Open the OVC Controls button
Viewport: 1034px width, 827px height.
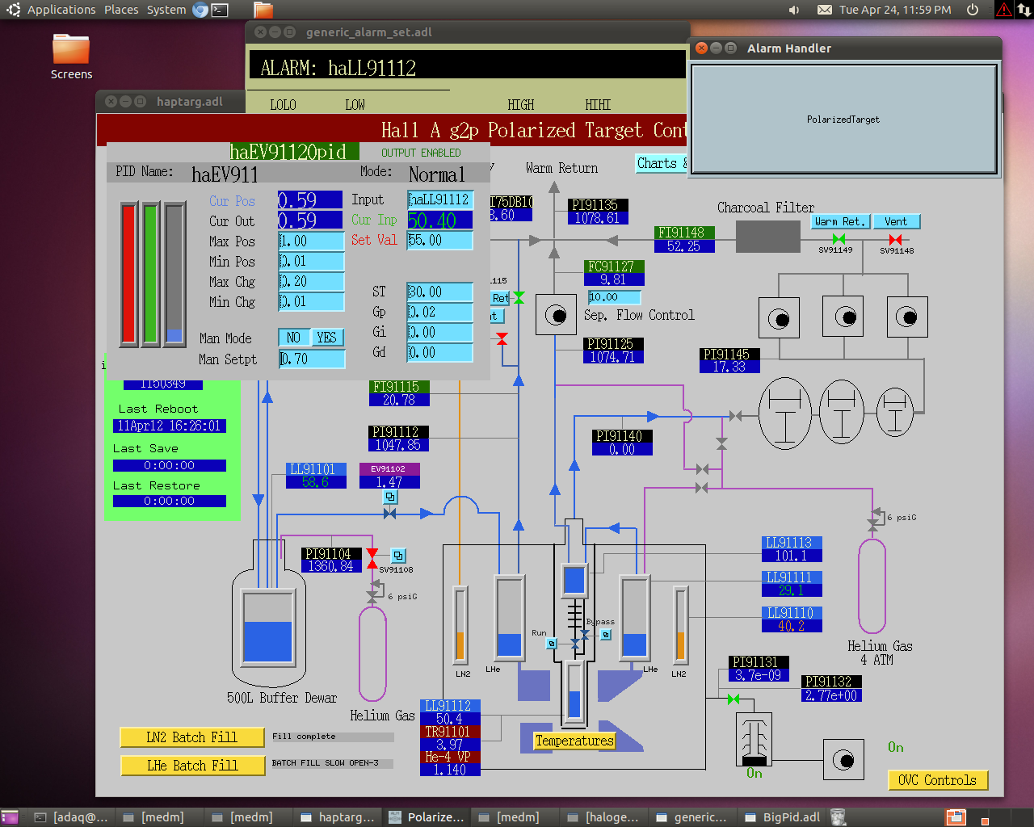pyautogui.click(x=937, y=780)
